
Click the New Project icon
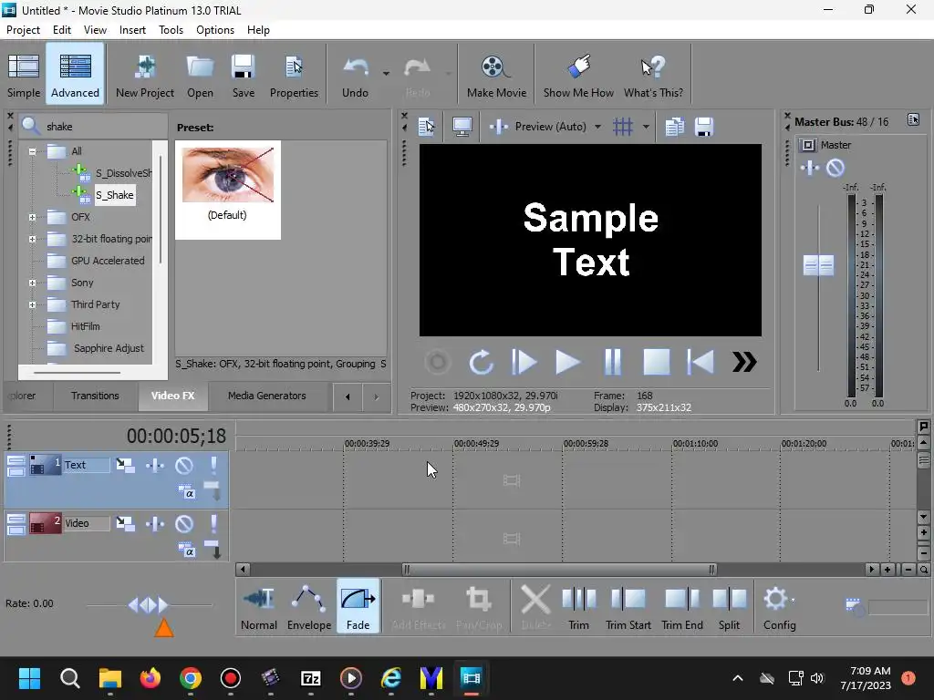(145, 75)
